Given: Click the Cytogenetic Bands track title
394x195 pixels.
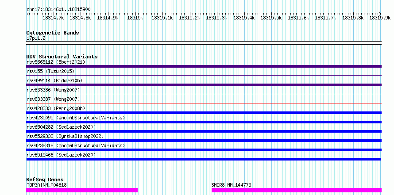Looking at the screenshot, I should pos(53,33).
